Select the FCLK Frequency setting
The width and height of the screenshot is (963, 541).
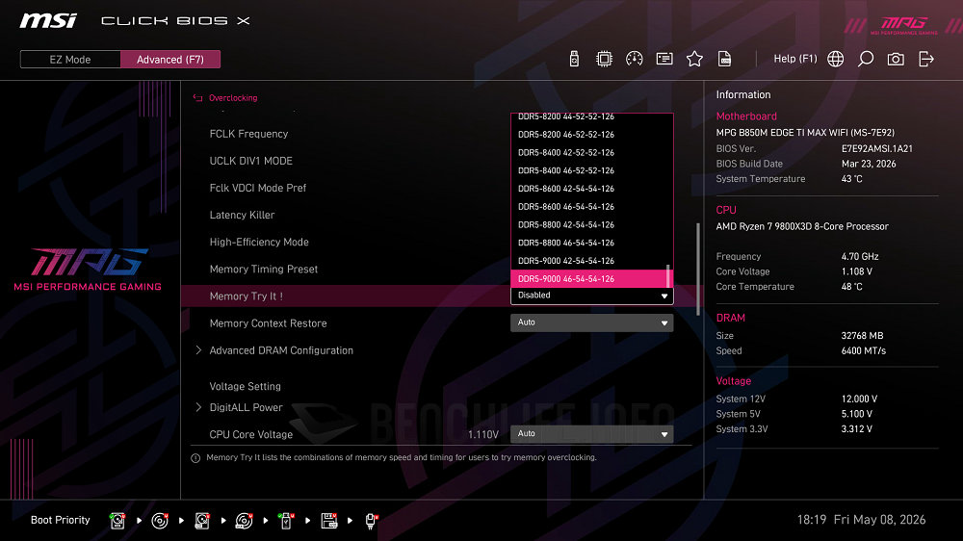pyautogui.click(x=248, y=134)
